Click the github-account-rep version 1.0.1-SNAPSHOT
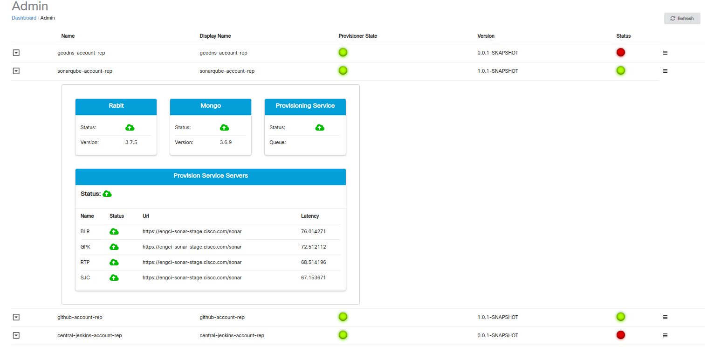 pos(498,317)
